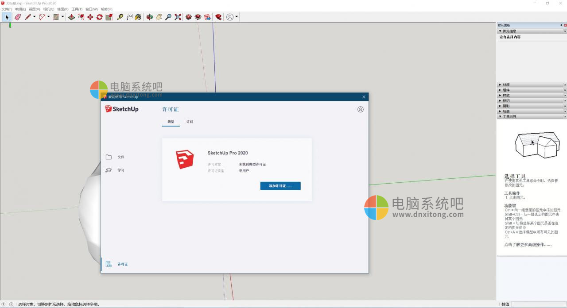Select the Offset tool

pos(81,17)
